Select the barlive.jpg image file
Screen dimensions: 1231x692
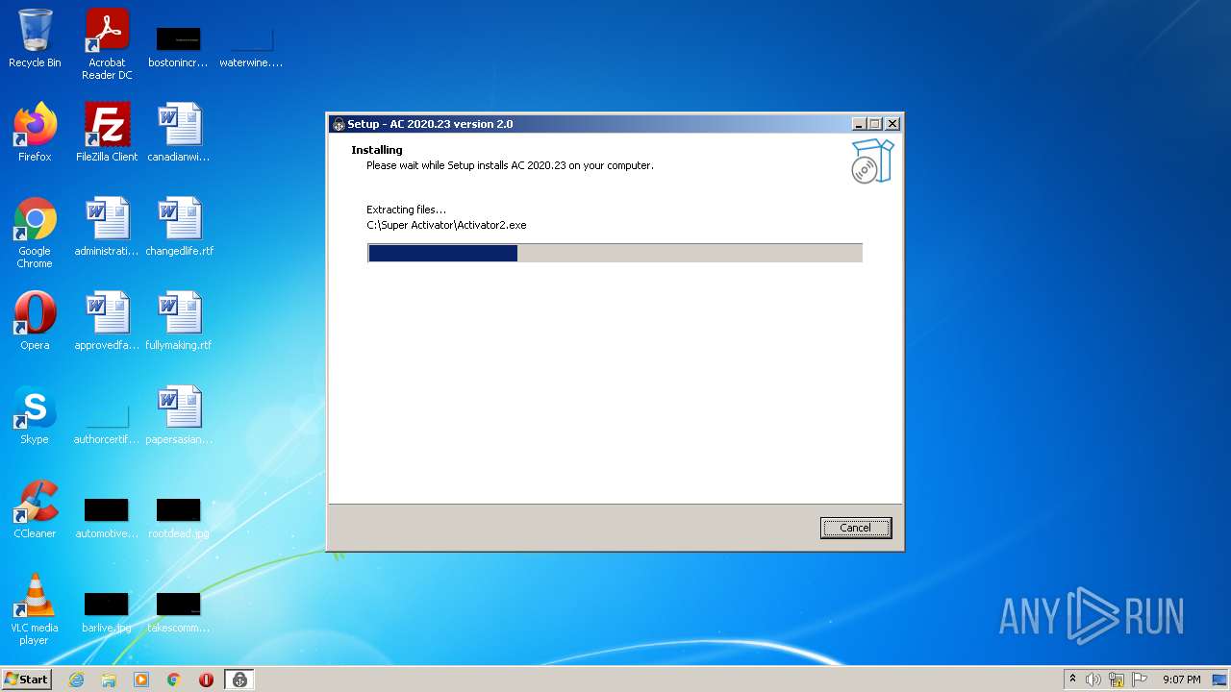click(x=107, y=611)
